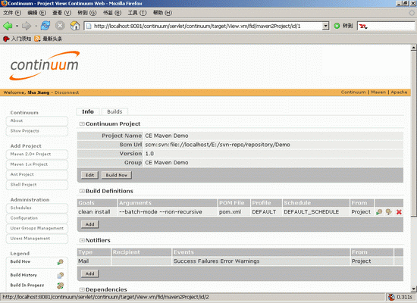This screenshot has width=417, height=303.
Task: Select the Info tab
Action: tap(88, 111)
